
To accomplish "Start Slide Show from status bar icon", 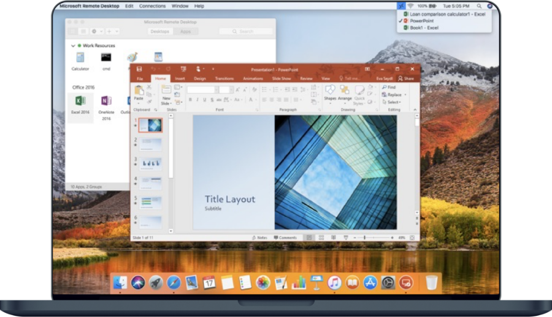I will (x=346, y=238).
